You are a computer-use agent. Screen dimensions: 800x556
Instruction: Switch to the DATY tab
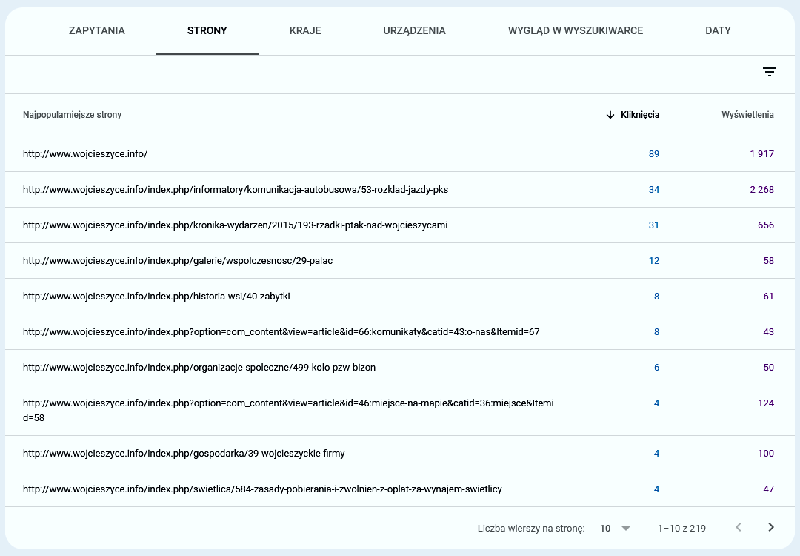point(718,30)
